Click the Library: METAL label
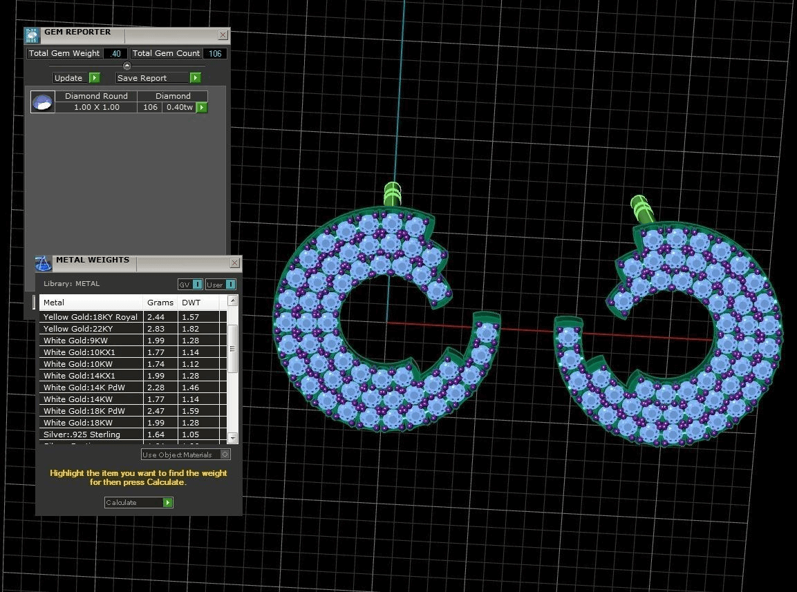This screenshot has width=797, height=592. (x=72, y=283)
